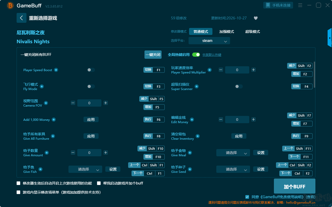This screenshot has height=207, width=332.
Task: Uncheck the 同意 GameBuff免责使用说明 checkbox
Action: click(x=247, y=197)
